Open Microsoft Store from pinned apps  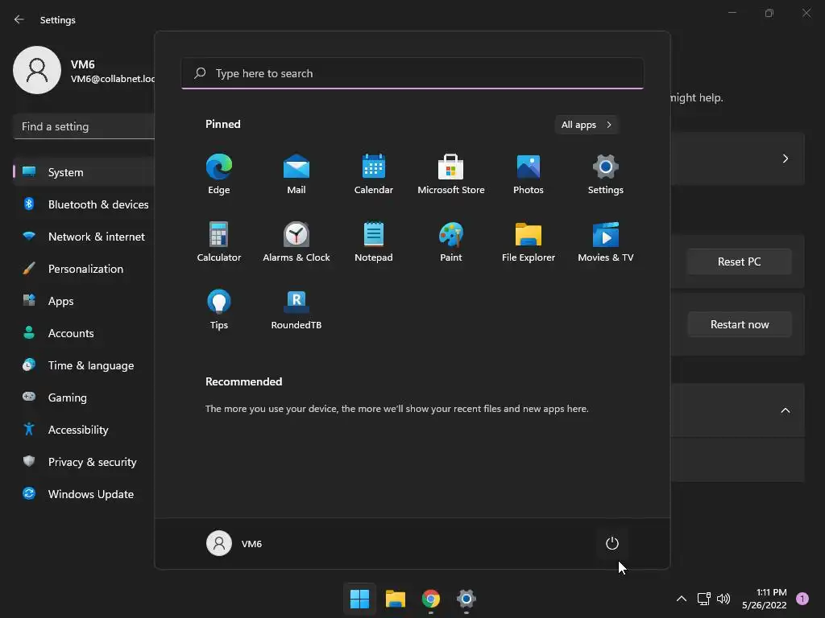click(451, 174)
